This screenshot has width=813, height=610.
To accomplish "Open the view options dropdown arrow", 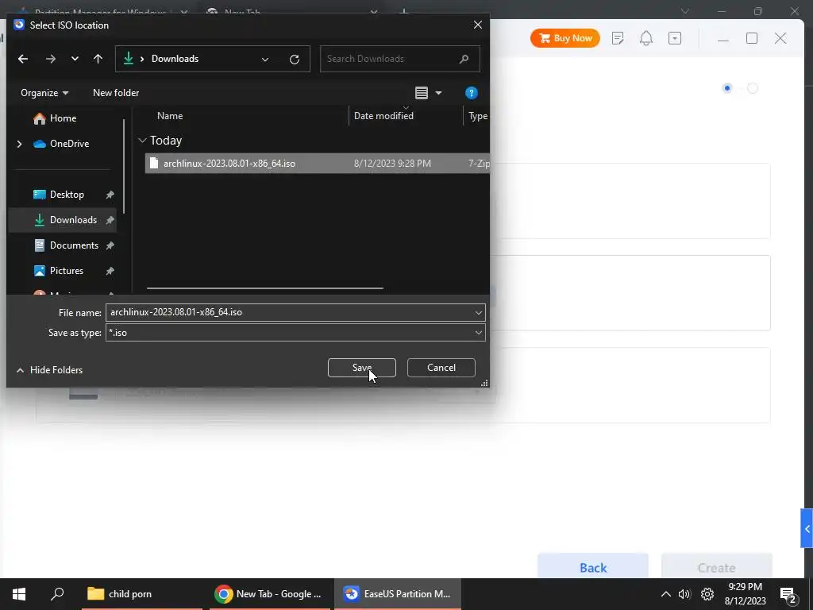I will tap(438, 93).
